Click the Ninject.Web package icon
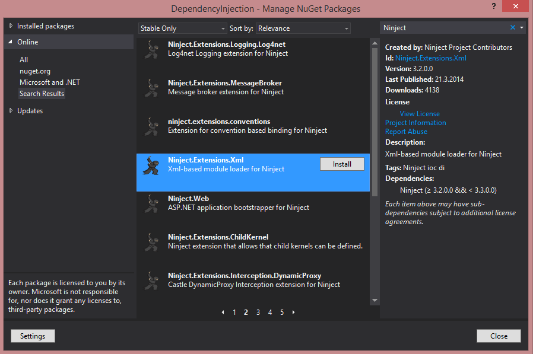This screenshot has height=354, width=533. point(151,204)
